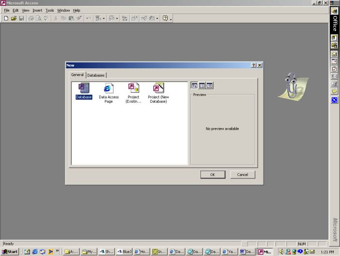Click the Format Painter brush icon
Image resolution: width=340 pixels, height=256 pixels.
coord(79,18)
